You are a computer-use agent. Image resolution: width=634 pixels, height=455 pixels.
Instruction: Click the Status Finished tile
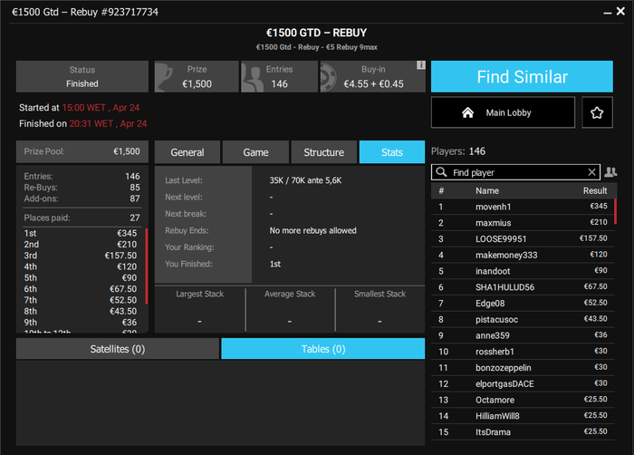82,76
